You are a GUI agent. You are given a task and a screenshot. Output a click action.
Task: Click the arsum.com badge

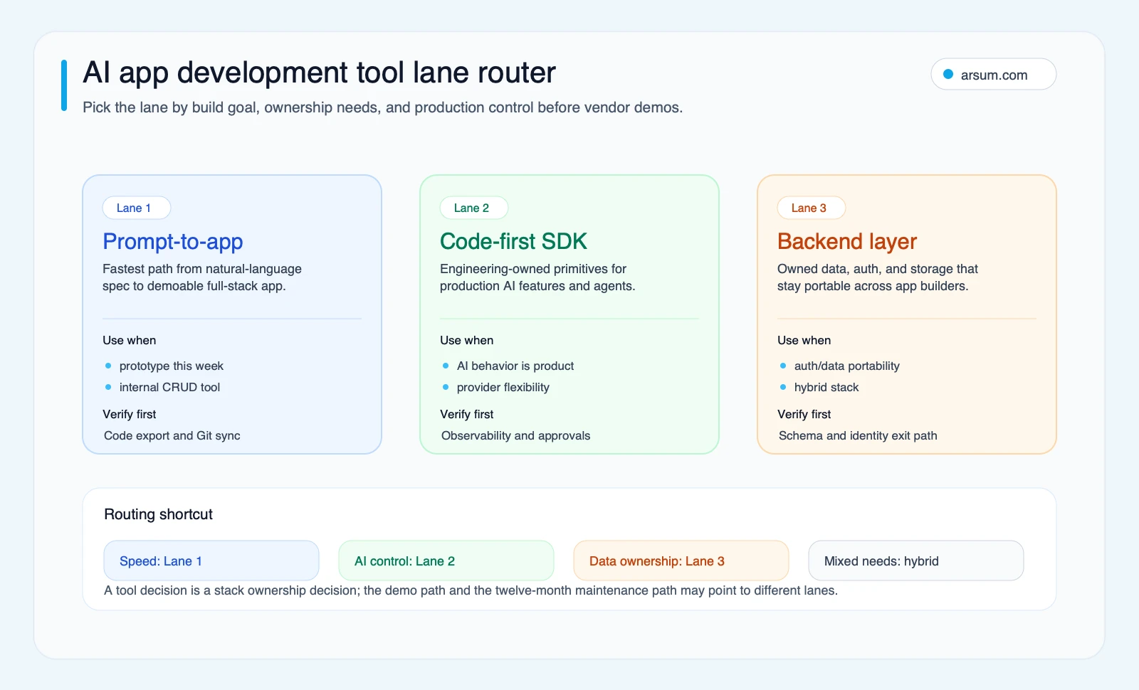click(993, 74)
